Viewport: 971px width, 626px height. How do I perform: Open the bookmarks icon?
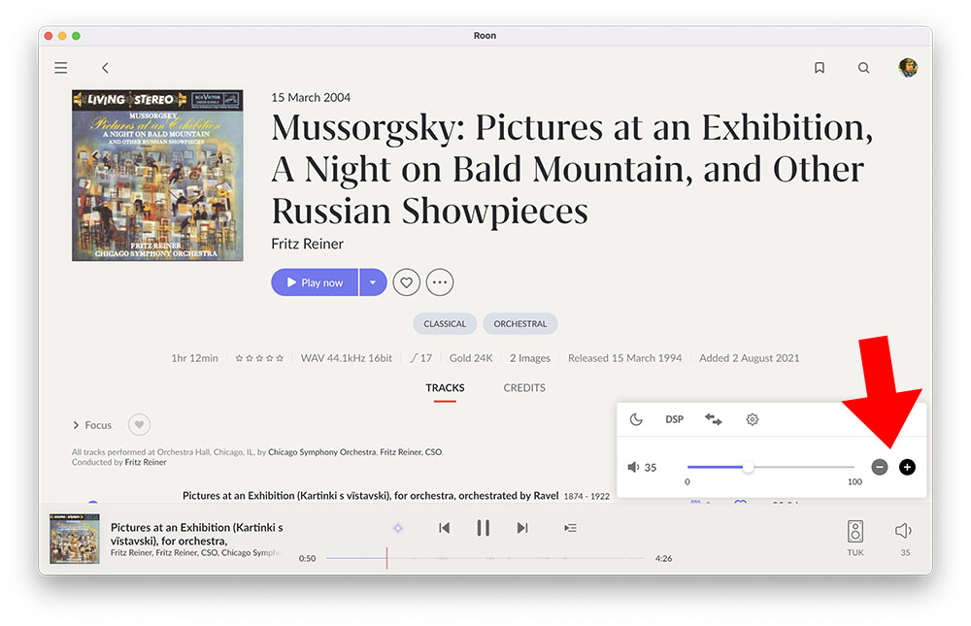[x=820, y=68]
